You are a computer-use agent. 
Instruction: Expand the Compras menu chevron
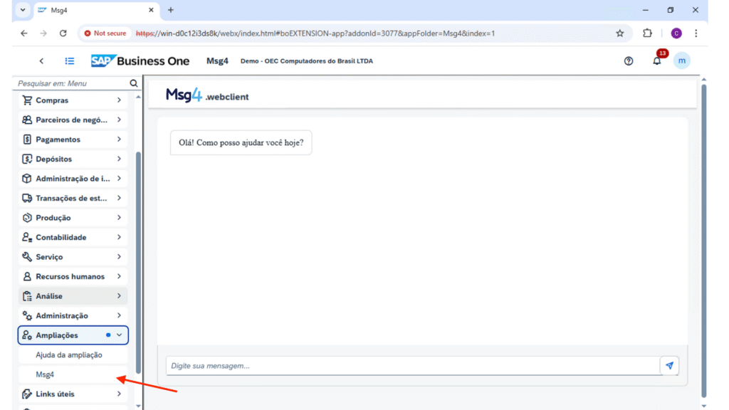coord(119,100)
